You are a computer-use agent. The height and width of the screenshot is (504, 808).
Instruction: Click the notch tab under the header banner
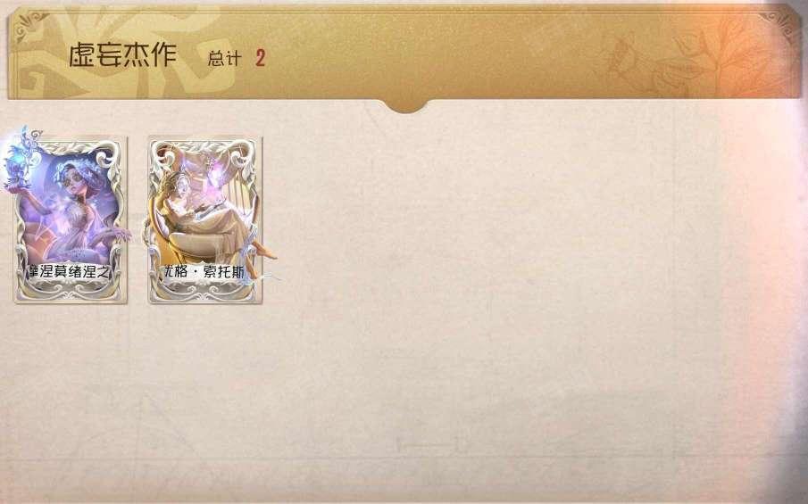point(406,105)
